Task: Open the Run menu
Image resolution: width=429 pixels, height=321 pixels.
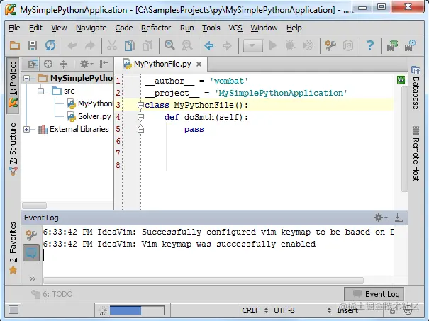Action: point(187,28)
